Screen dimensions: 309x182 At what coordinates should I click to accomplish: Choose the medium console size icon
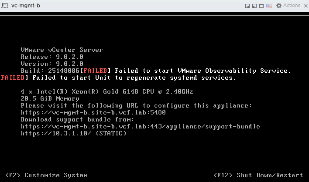tap(254, 6)
